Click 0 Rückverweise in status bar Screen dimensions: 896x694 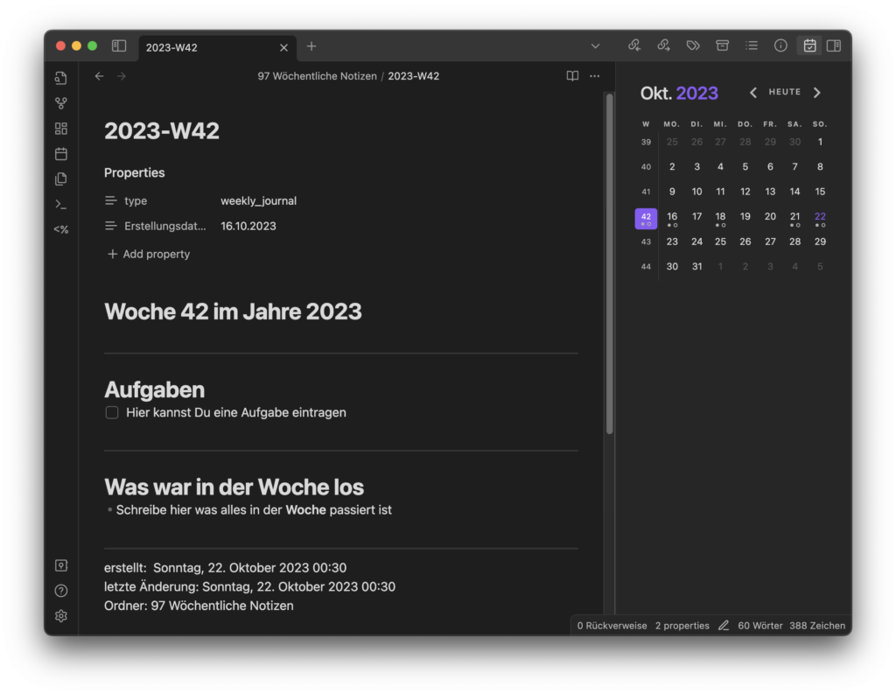(x=612, y=626)
